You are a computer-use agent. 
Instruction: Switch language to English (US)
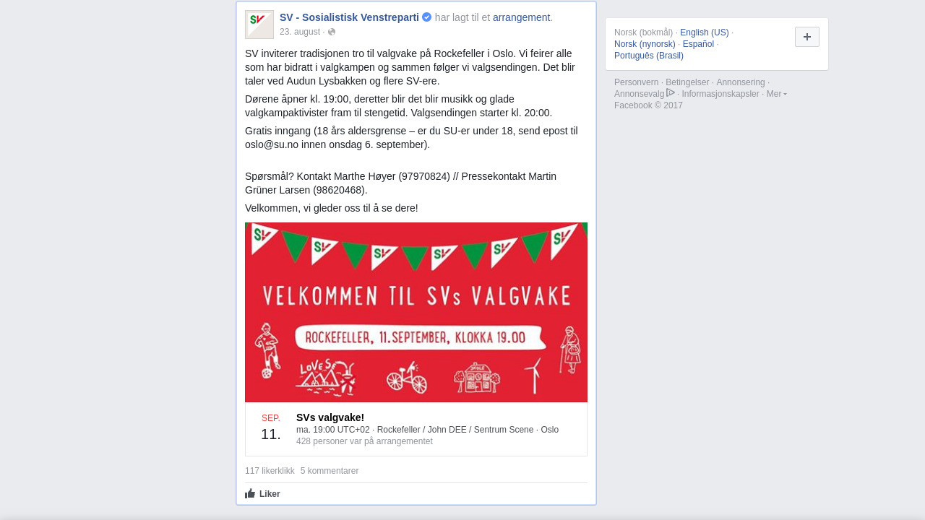[705, 32]
